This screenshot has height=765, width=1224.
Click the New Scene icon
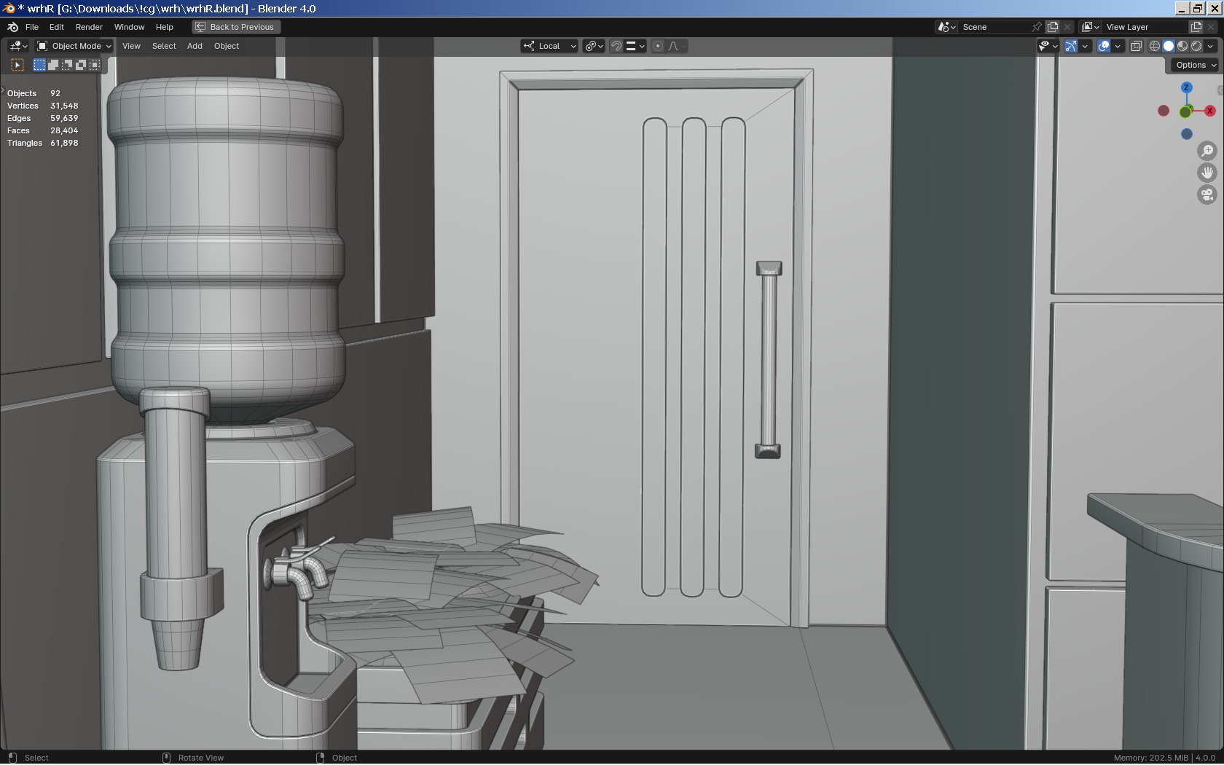click(x=1053, y=27)
